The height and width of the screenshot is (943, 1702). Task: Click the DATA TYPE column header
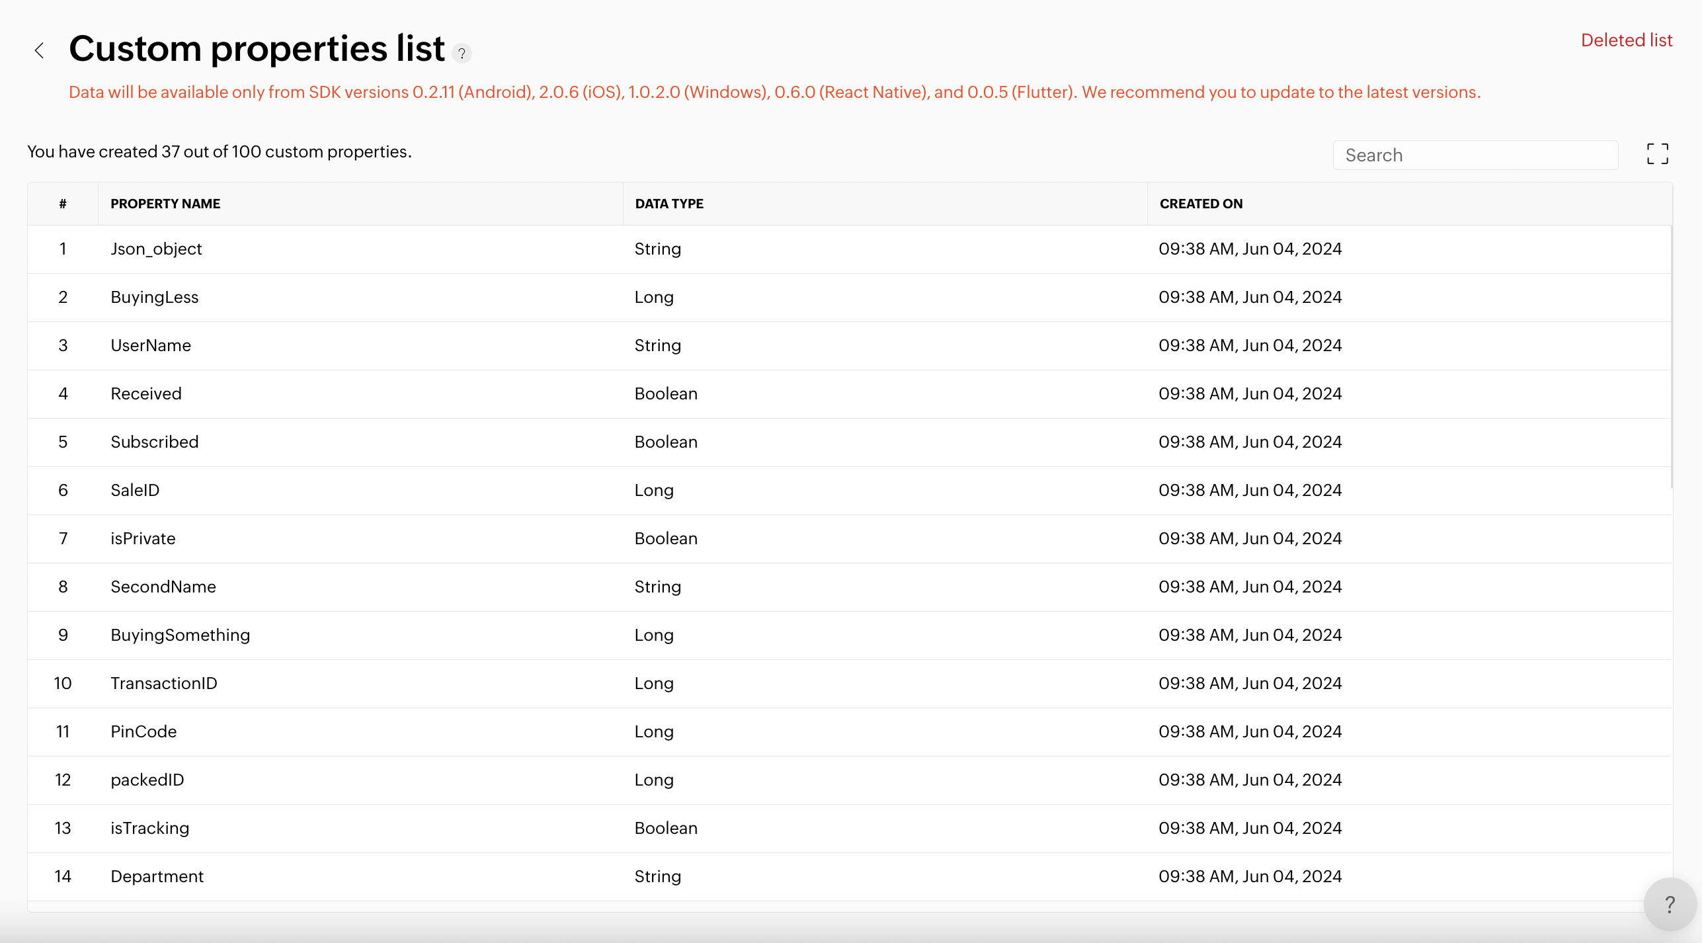(669, 204)
